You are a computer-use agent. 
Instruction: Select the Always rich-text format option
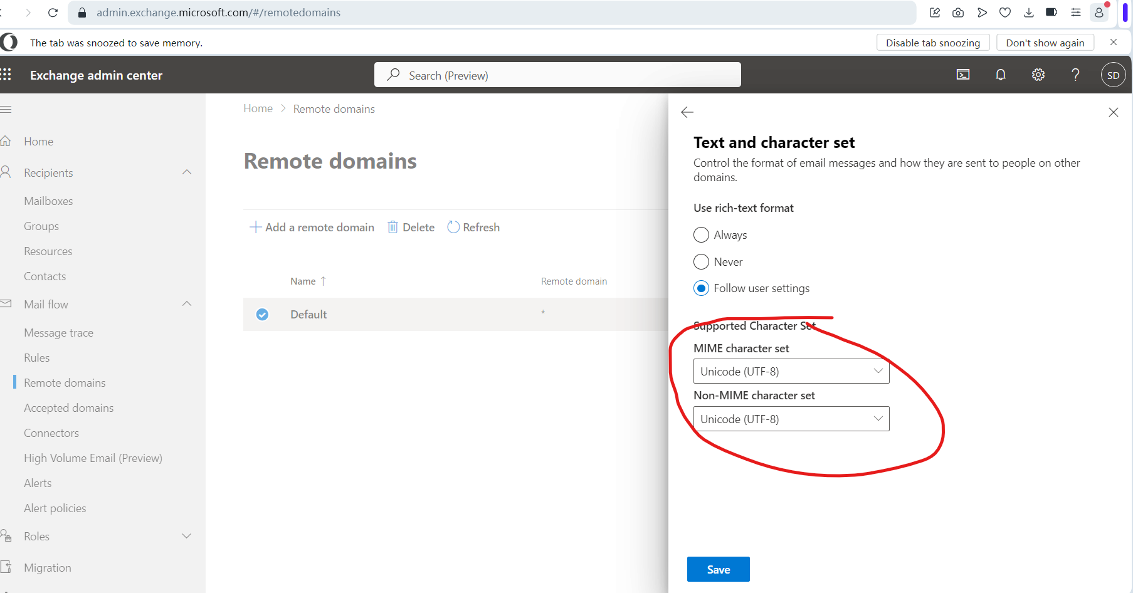(701, 234)
